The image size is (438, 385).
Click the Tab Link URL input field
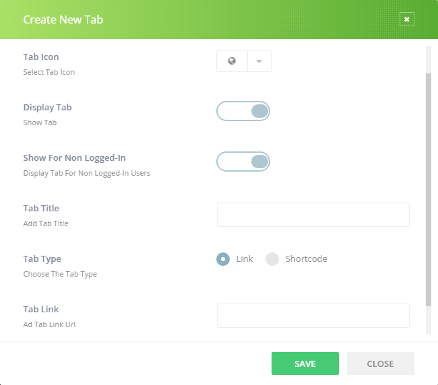(x=313, y=316)
